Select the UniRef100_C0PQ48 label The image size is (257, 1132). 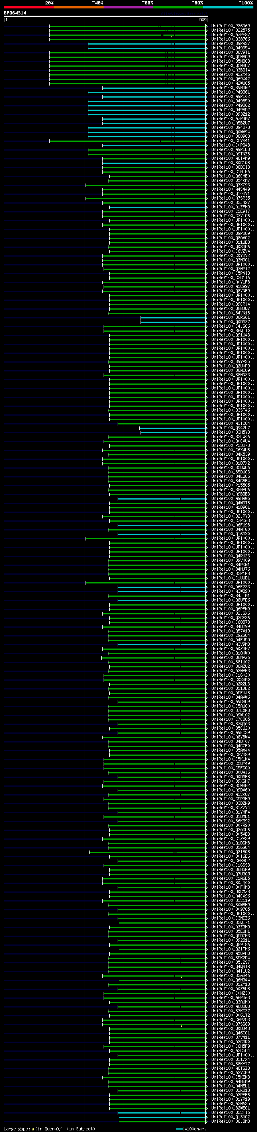point(230,145)
